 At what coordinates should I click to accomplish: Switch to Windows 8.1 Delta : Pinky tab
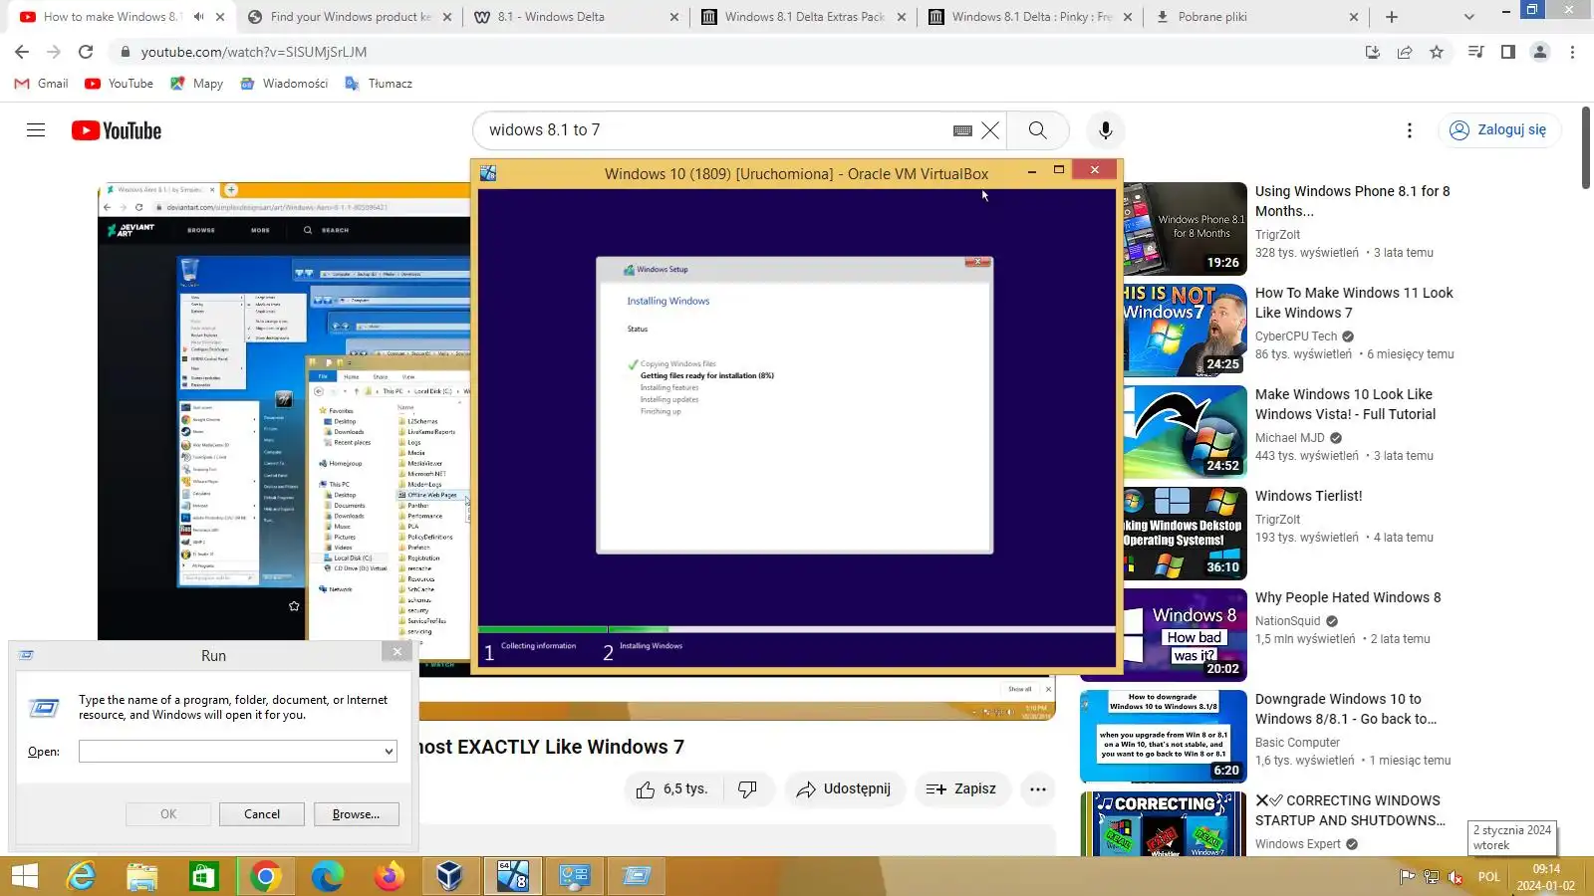click(x=1030, y=17)
